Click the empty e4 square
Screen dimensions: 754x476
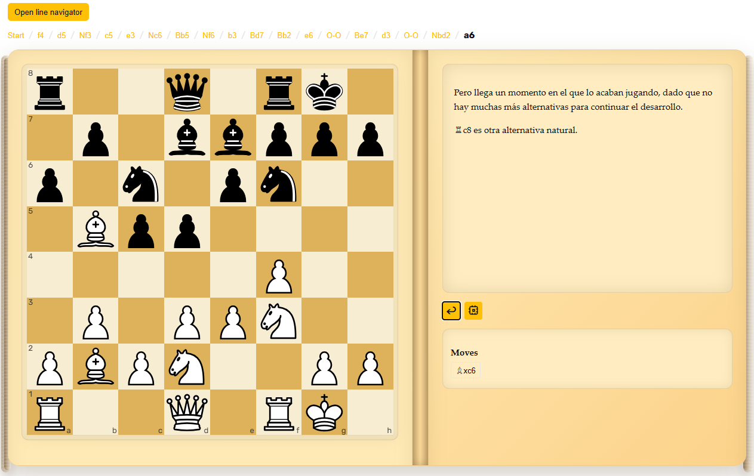(233, 275)
